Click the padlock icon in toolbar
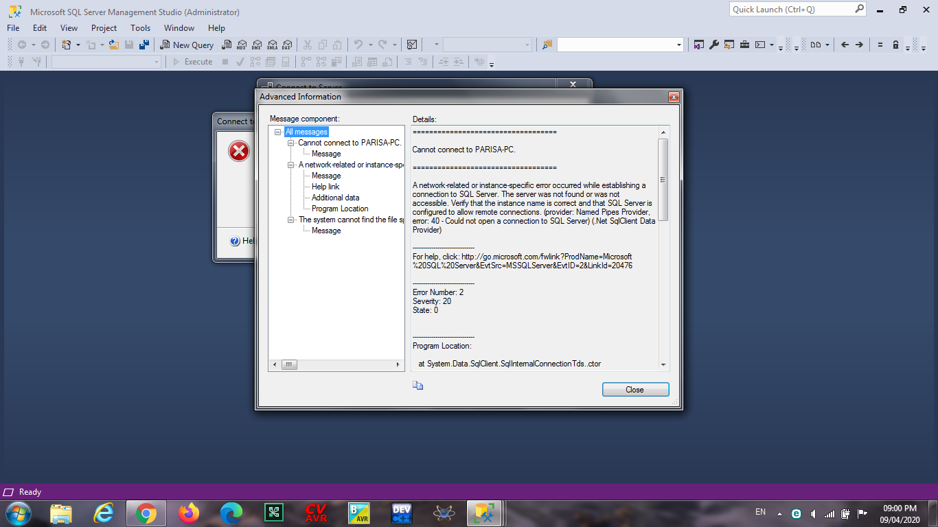Viewport: 938px width, 527px height. pos(895,45)
